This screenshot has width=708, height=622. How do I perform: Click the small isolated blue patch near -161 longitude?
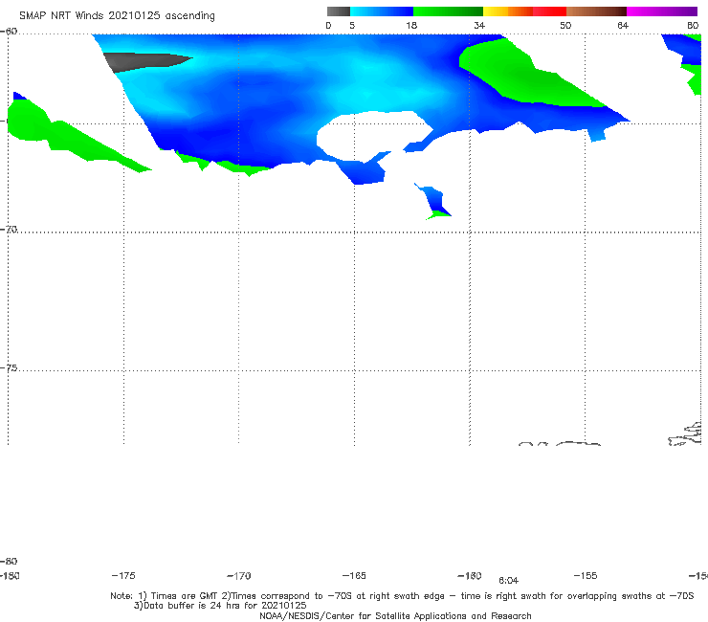click(434, 201)
